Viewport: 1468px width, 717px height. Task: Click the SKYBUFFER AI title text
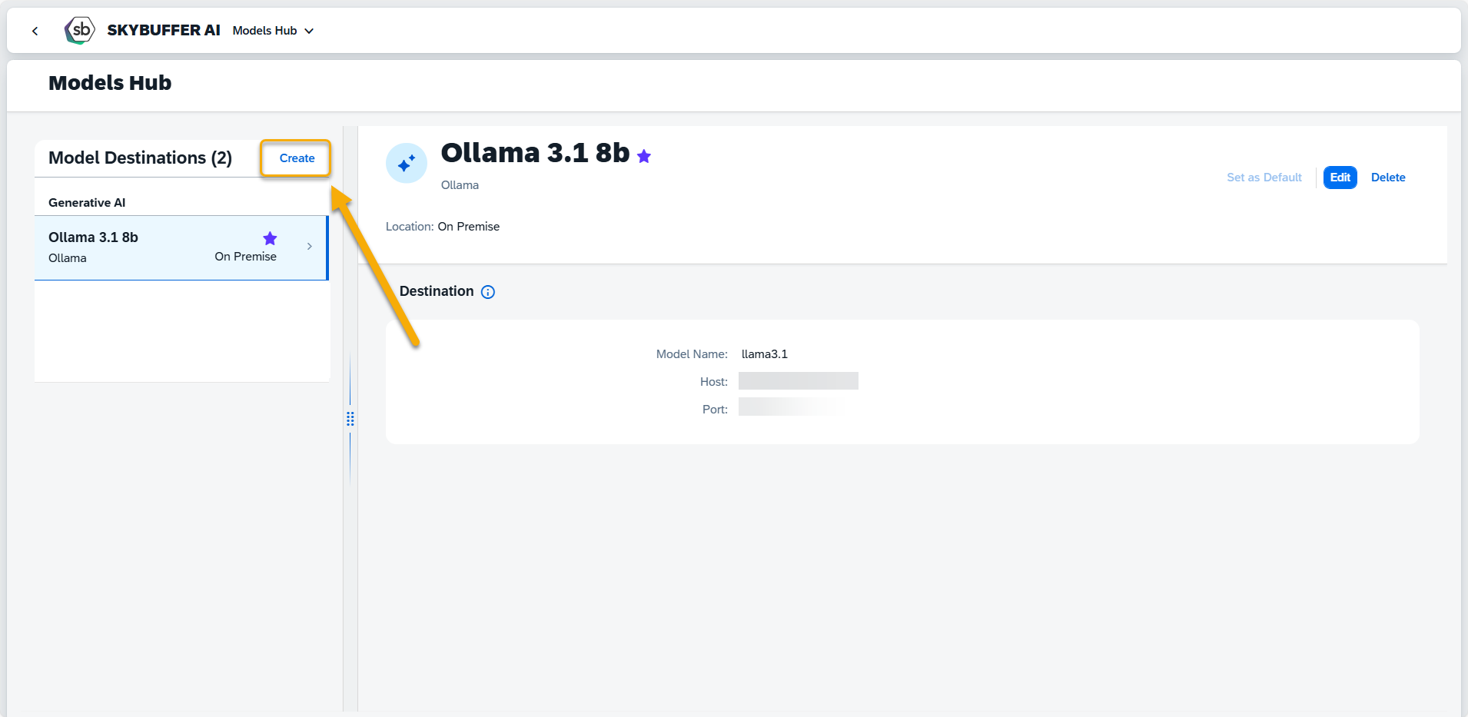coord(164,30)
